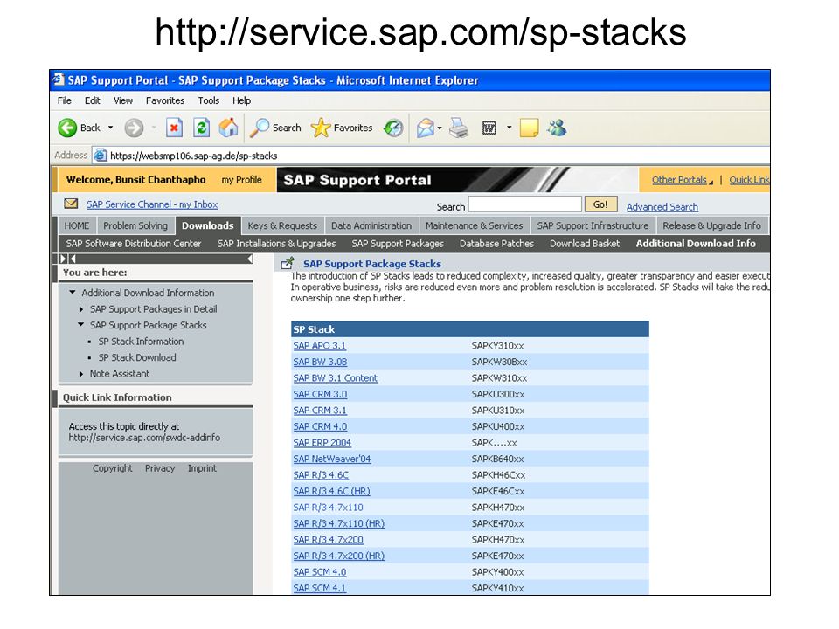Open SAP NetWeaver'04 stack link
The width and height of the screenshot is (839, 629).
coord(332,459)
